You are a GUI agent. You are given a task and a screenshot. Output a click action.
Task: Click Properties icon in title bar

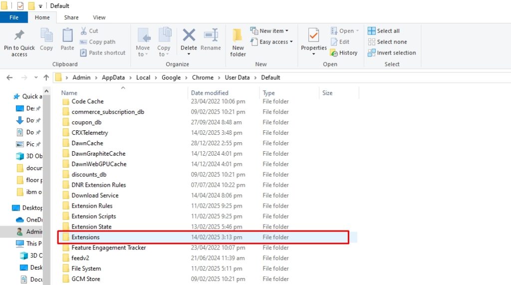click(x=20, y=6)
